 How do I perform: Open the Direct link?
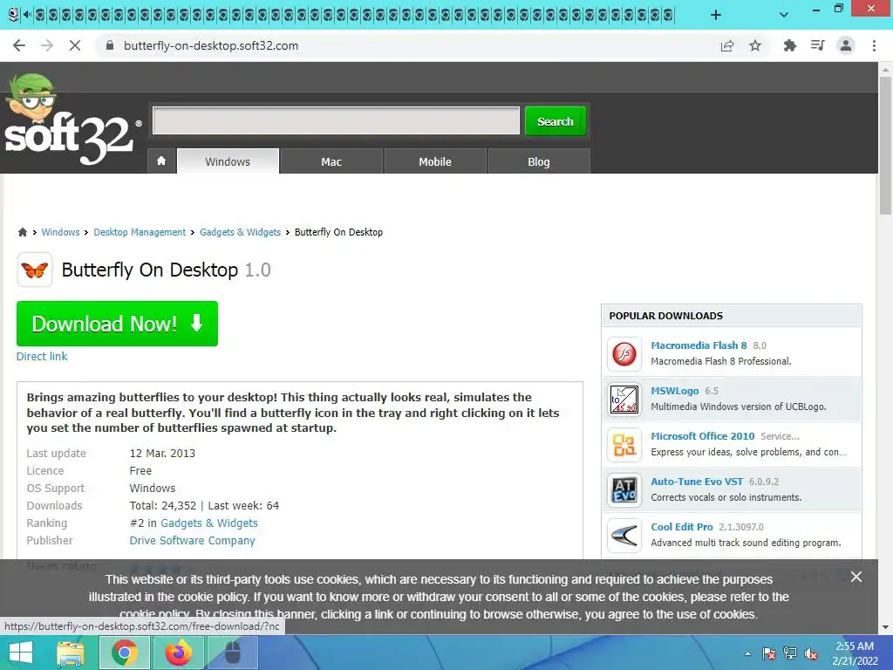pyautogui.click(x=42, y=356)
